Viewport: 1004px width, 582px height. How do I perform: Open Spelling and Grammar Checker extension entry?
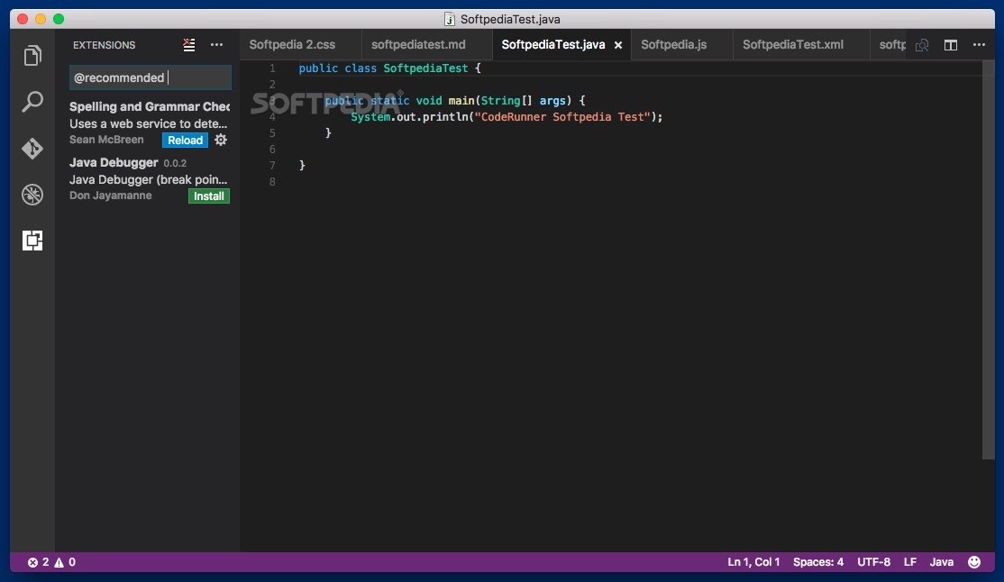pyautogui.click(x=150, y=123)
